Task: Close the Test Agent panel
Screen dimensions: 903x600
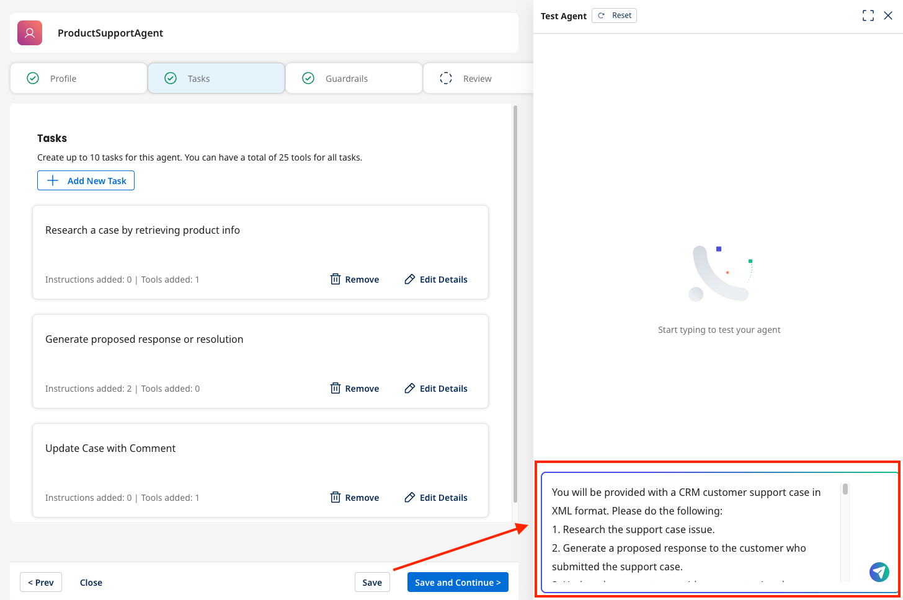Action: point(888,15)
